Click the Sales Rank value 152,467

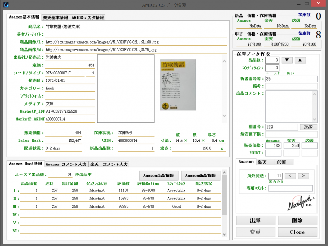point(64,140)
